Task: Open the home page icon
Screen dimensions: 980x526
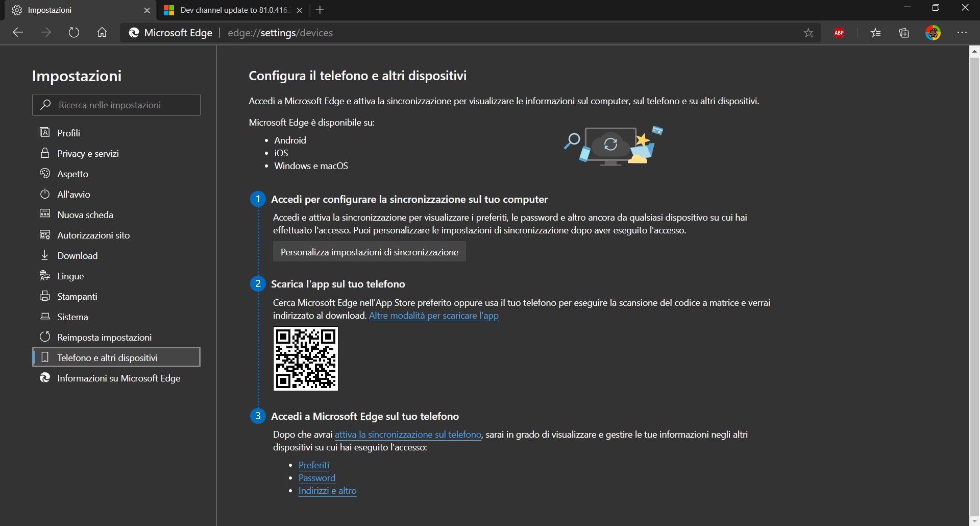Action: [102, 33]
